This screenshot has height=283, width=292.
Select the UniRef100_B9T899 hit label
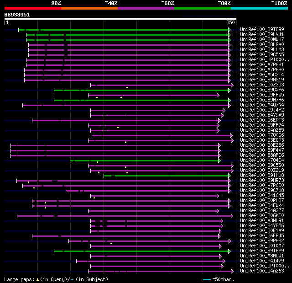(x=262, y=29)
